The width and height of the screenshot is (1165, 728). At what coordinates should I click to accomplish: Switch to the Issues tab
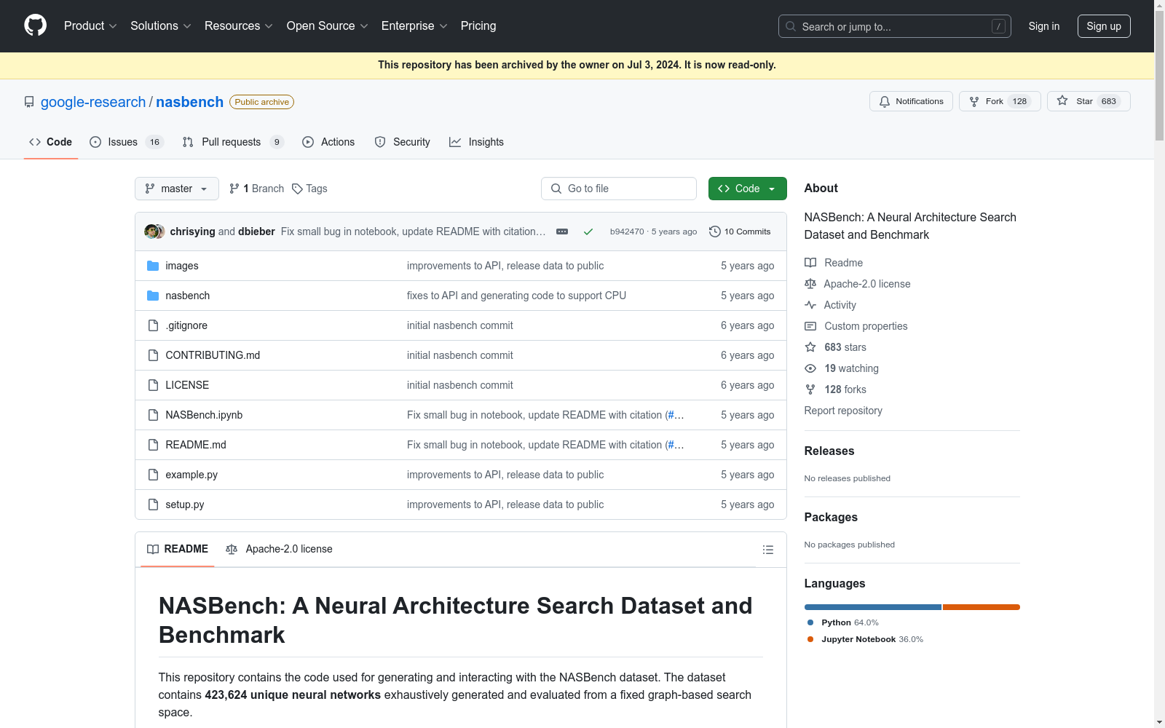(127, 142)
